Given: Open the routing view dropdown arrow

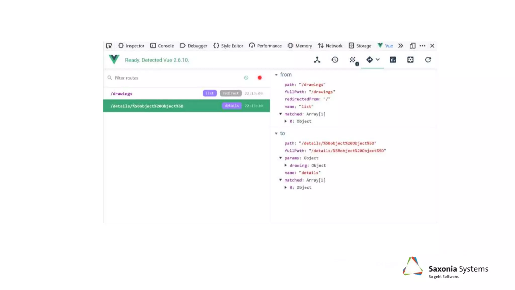Looking at the screenshot, I should coord(378,60).
